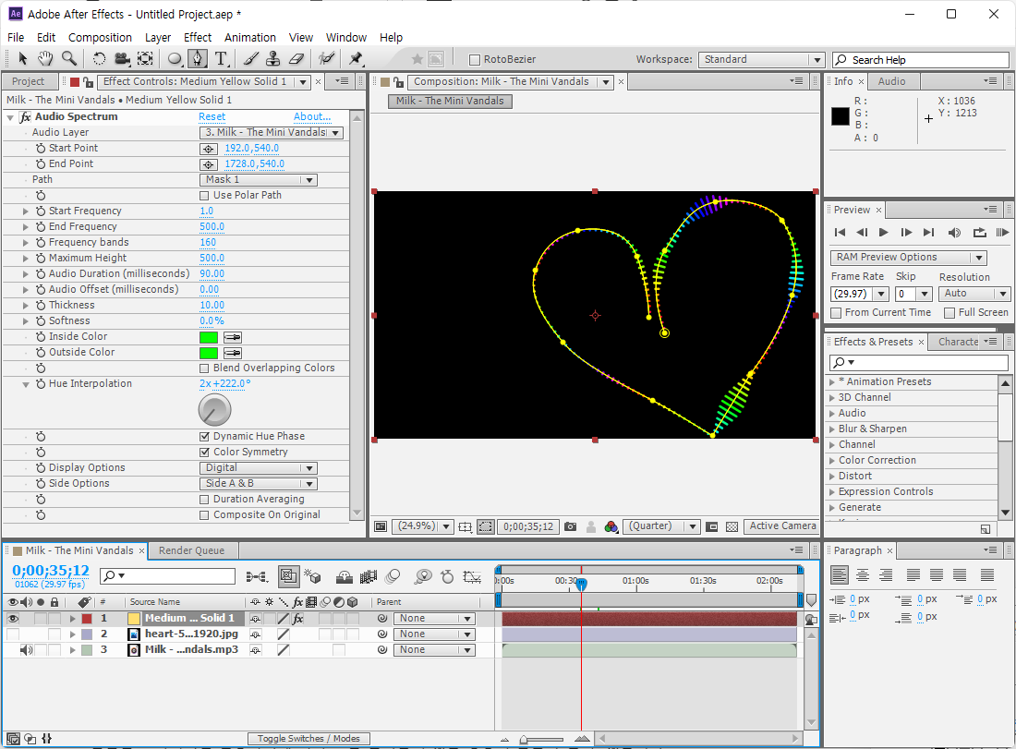
Task: Uncheck Dynamic Hue Phase
Action: 204,437
